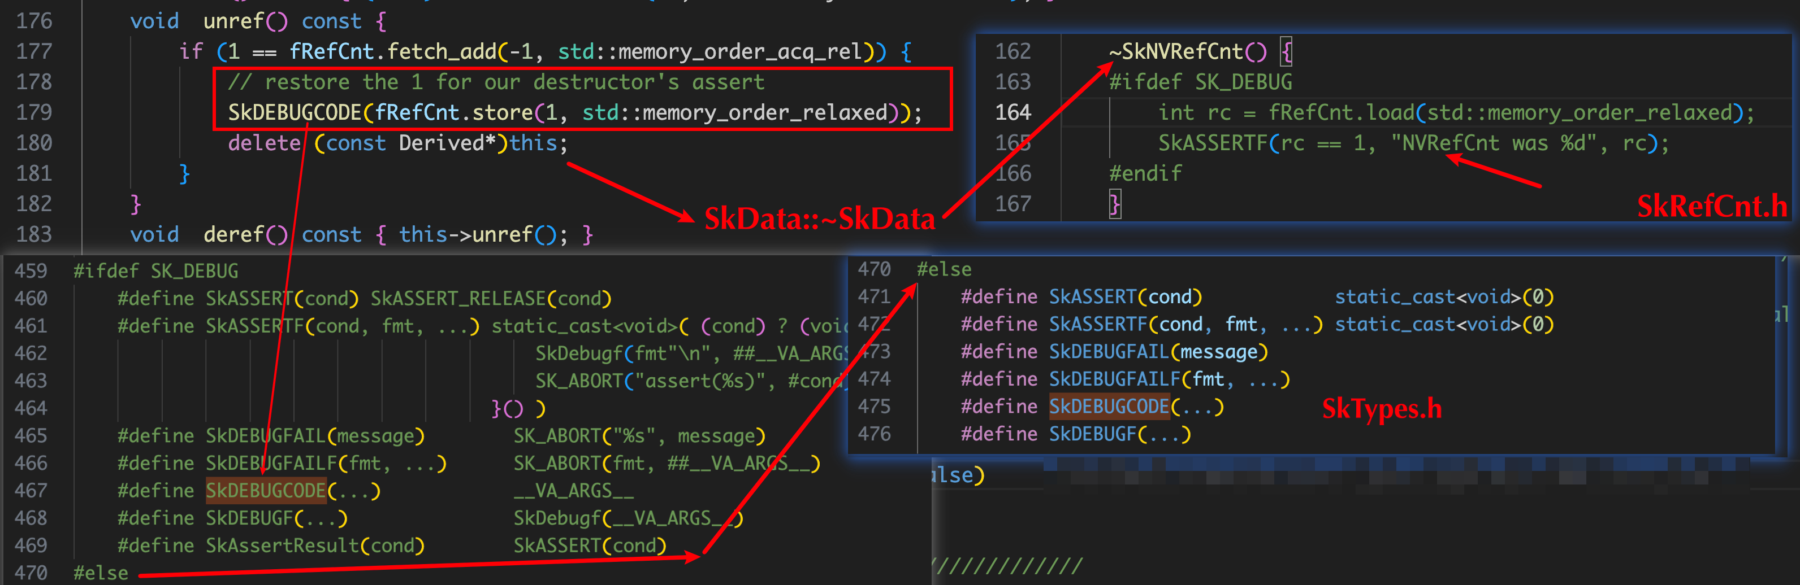Click line number 183 in the gutter
The image size is (1800, 585).
[34, 234]
